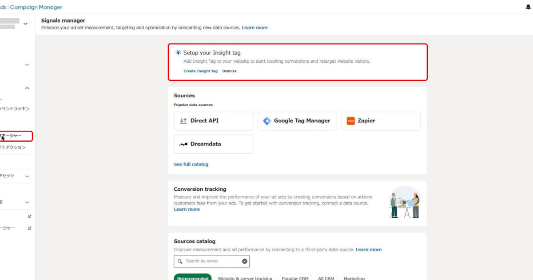Switch to Marketing tab
This screenshot has width=533, height=280.
click(x=354, y=278)
